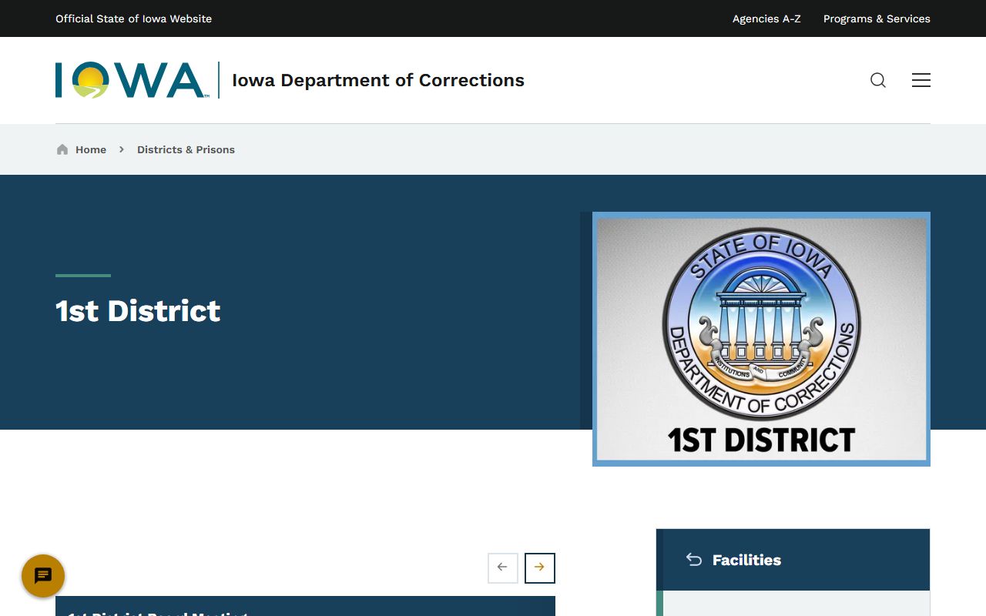Viewport: 986px width, 616px height.
Task: Click the home icon in breadcrumb
Action: pyautogui.click(x=62, y=149)
